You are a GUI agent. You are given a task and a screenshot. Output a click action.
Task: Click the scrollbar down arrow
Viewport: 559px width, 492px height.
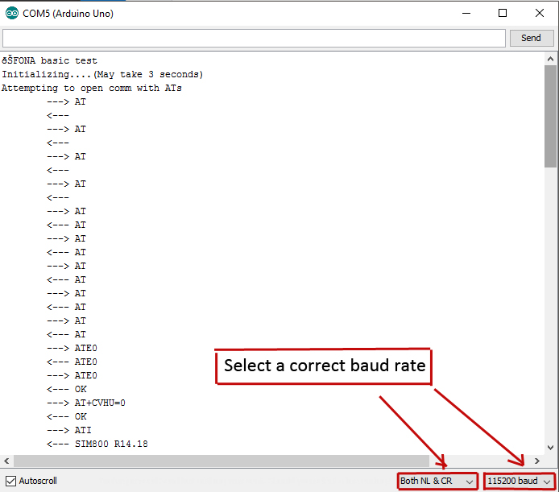click(x=551, y=447)
